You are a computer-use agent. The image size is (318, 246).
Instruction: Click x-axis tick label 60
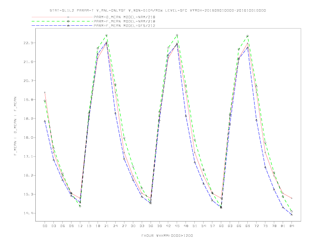pyautogui.click(x=221, y=226)
